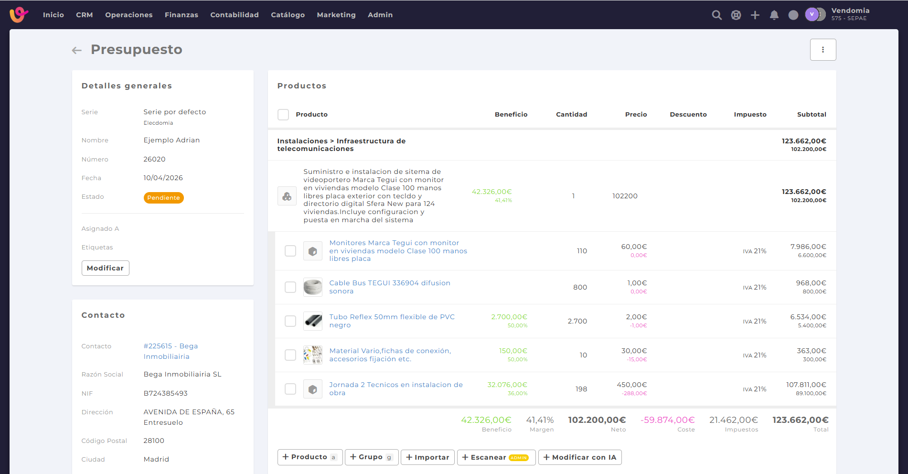This screenshot has width=908, height=474.
Task: Open the Marketing menu
Action: click(x=336, y=15)
